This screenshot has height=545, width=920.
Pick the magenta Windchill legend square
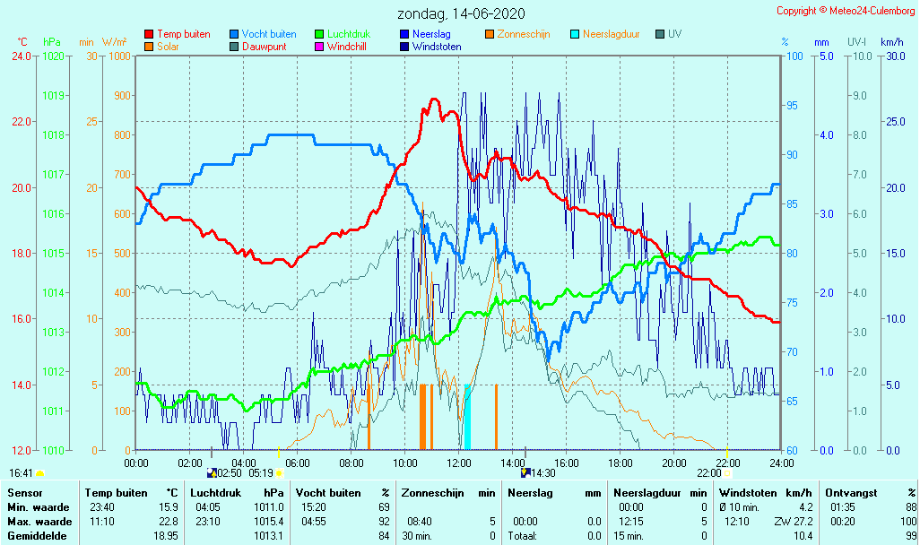coord(319,47)
